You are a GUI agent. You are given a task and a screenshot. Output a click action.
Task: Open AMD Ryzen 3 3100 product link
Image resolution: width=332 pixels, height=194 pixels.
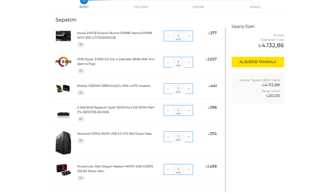116,62
